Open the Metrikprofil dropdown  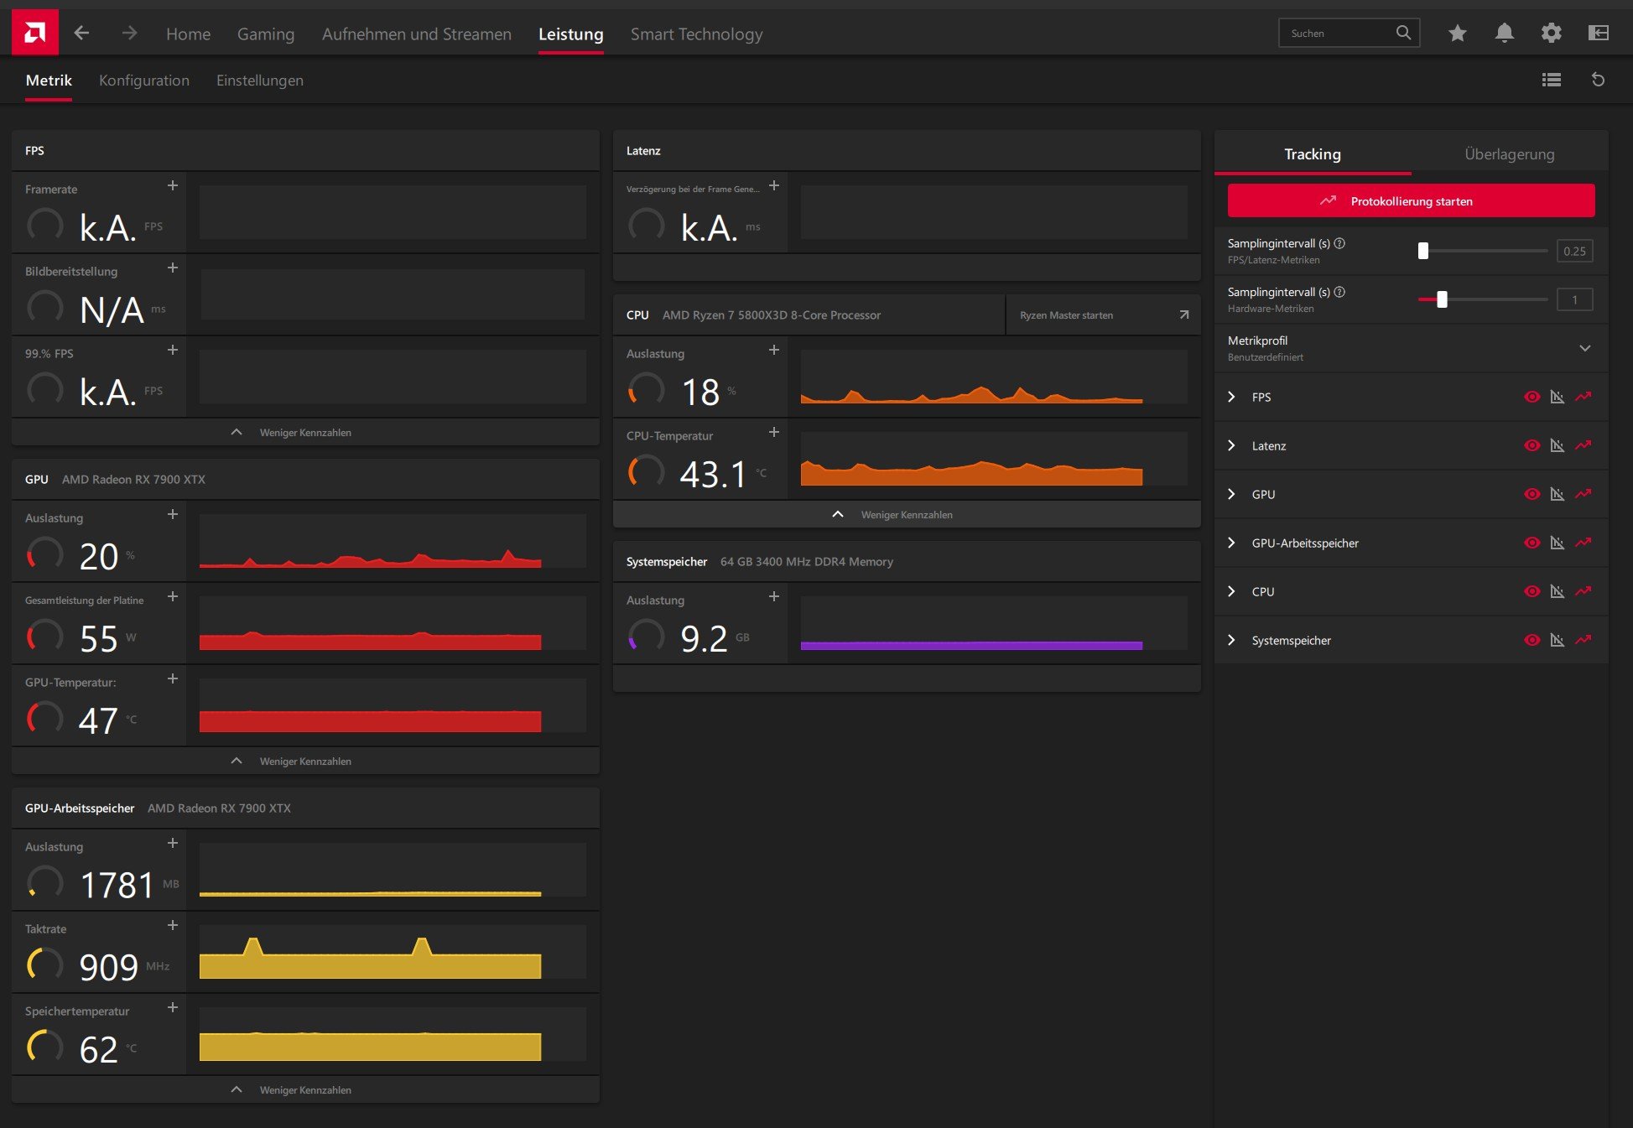[1584, 348]
